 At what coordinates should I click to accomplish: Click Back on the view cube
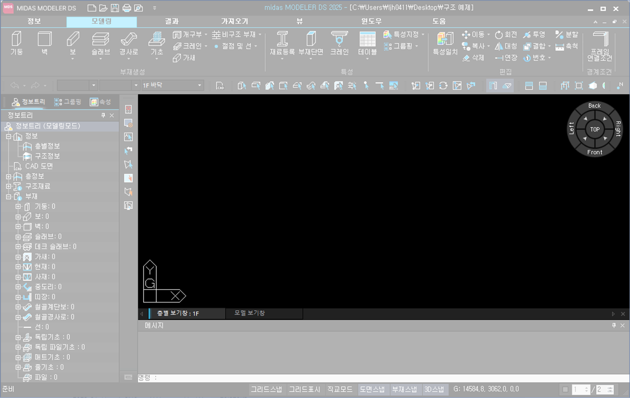tap(594, 106)
